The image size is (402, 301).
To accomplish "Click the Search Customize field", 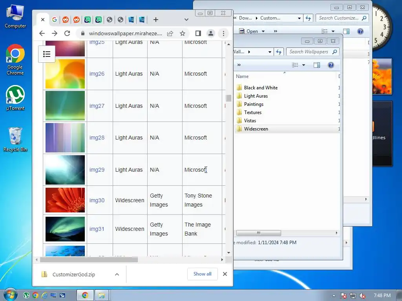I will point(342,18).
